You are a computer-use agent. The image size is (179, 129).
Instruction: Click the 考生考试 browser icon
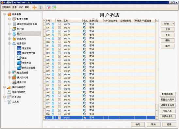click(19, 63)
